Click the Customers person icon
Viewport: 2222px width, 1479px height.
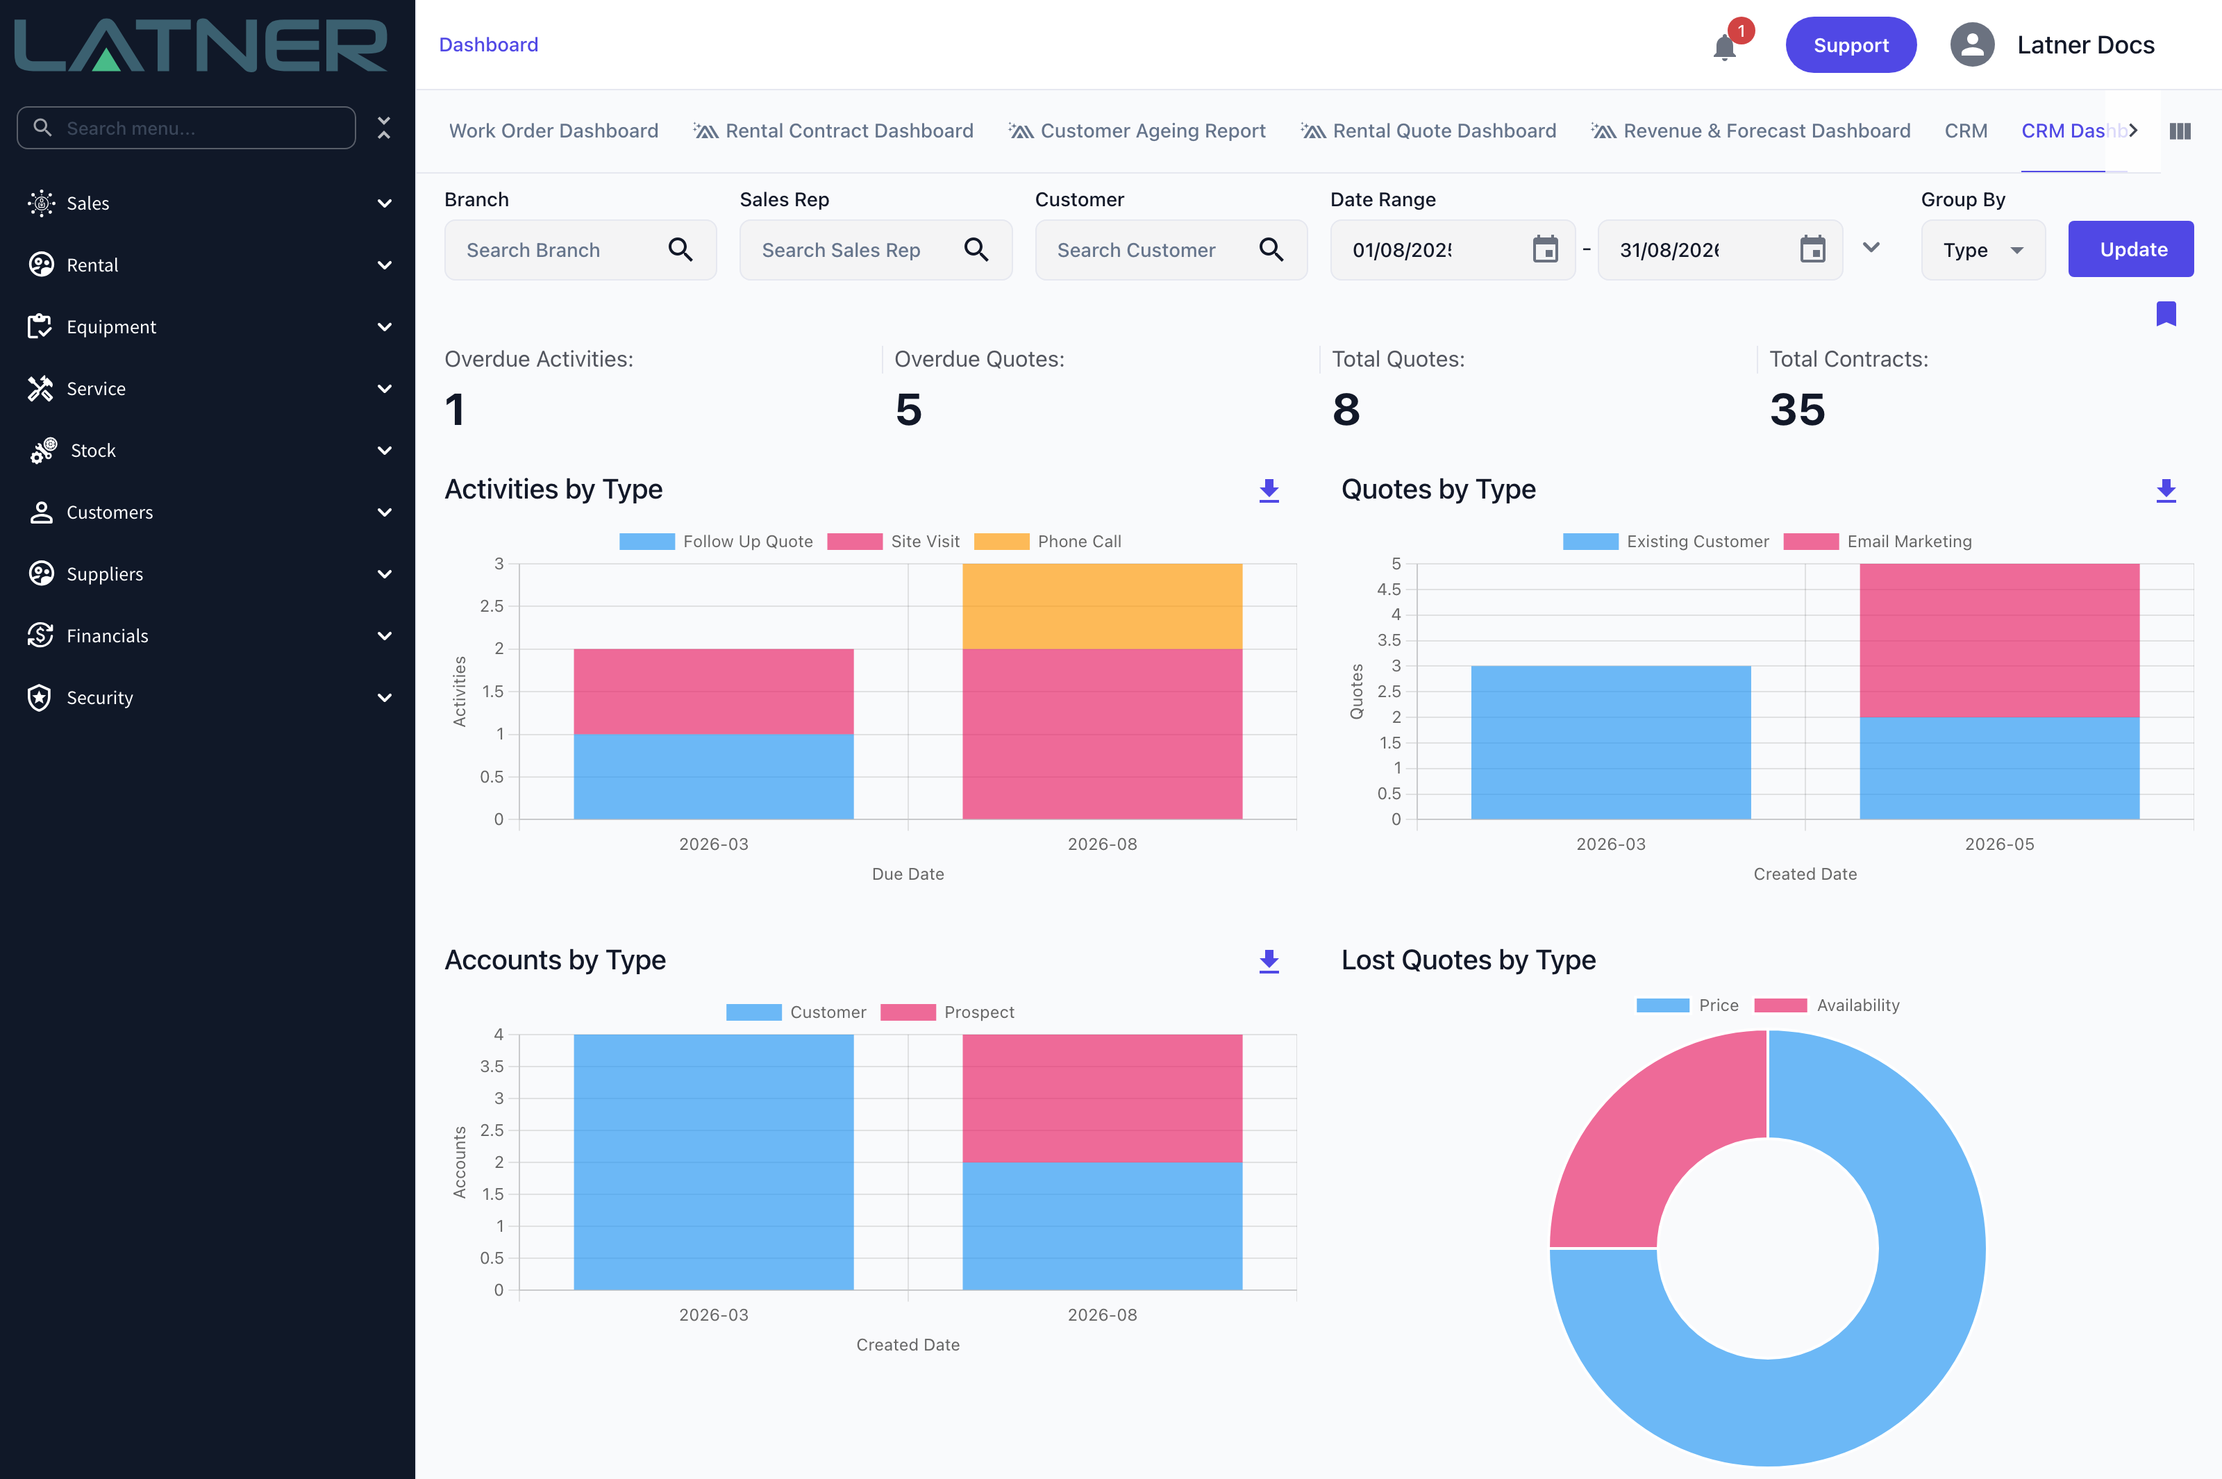click(40, 512)
